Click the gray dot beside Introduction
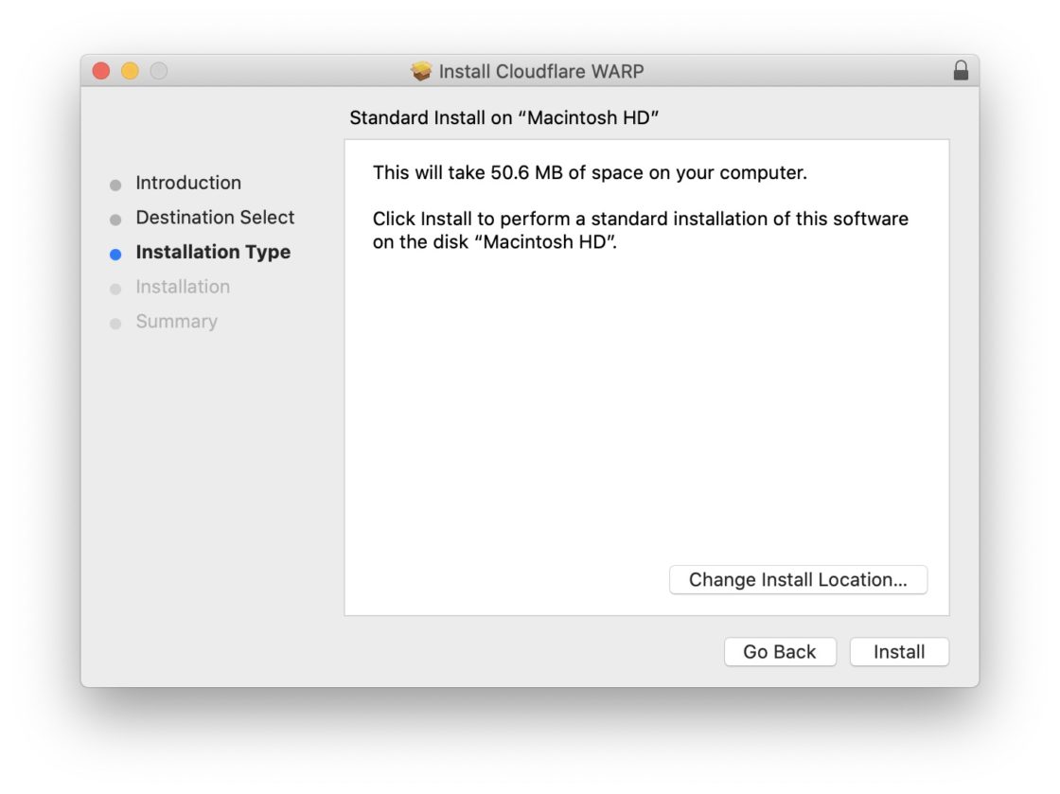 pos(116,183)
